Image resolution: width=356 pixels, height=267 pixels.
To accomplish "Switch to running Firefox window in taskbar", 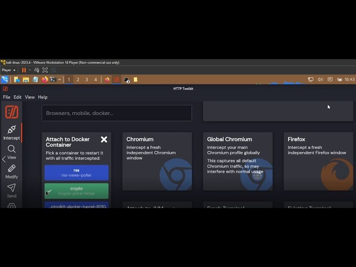I will pyautogui.click(x=107, y=80).
